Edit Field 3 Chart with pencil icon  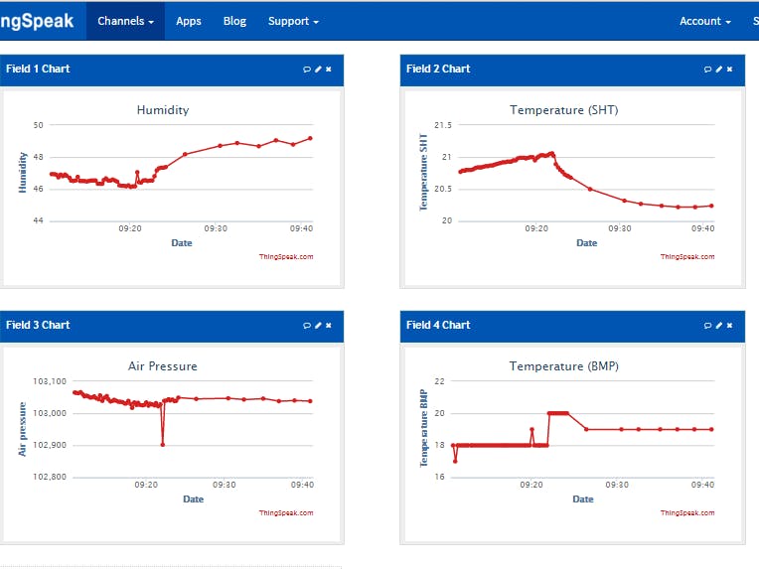(318, 326)
